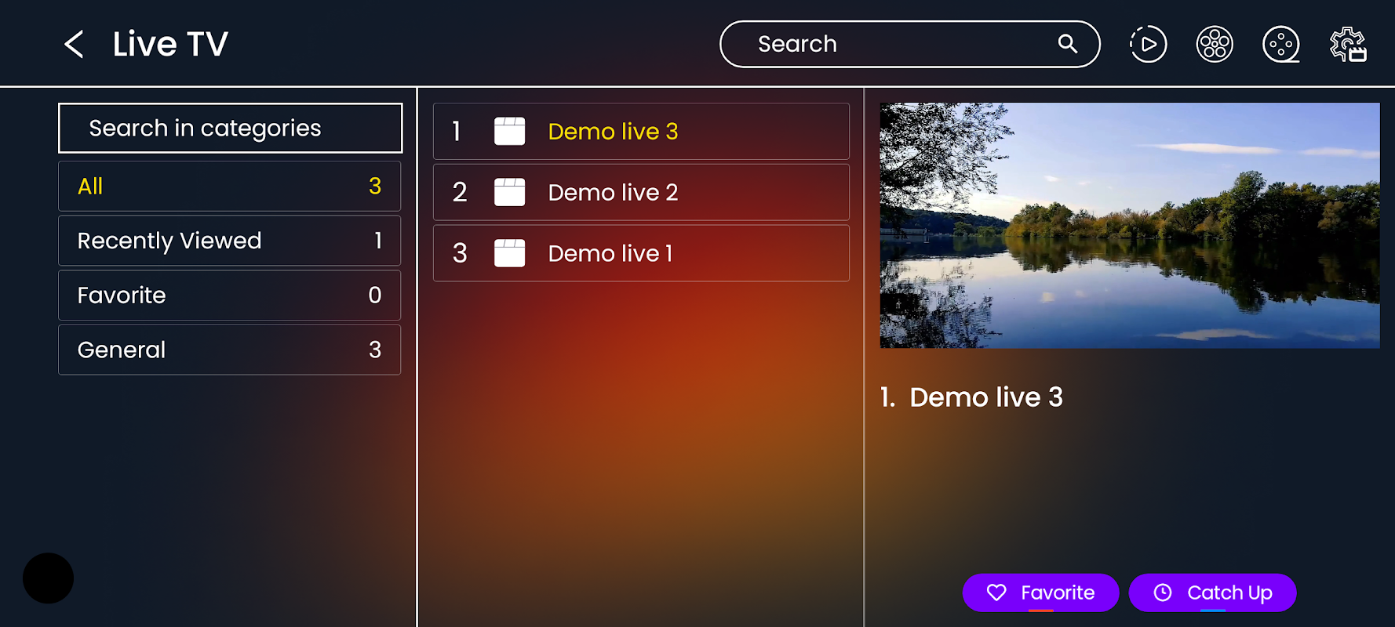The width and height of the screenshot is (1395, 627).
Task: Add channel with purple Favorite button
Action: [1040, 593]
